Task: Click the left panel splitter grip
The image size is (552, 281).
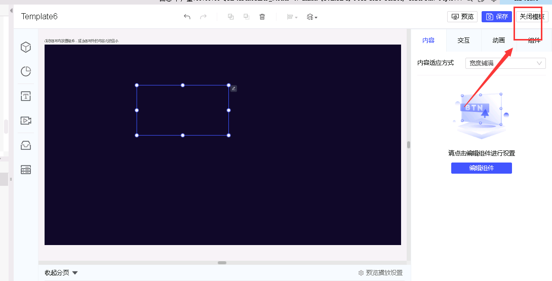Action: coord(11,179)
